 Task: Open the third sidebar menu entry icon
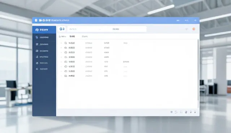pos(37,51)
